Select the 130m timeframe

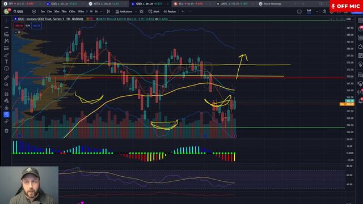[x=72, y=11]
